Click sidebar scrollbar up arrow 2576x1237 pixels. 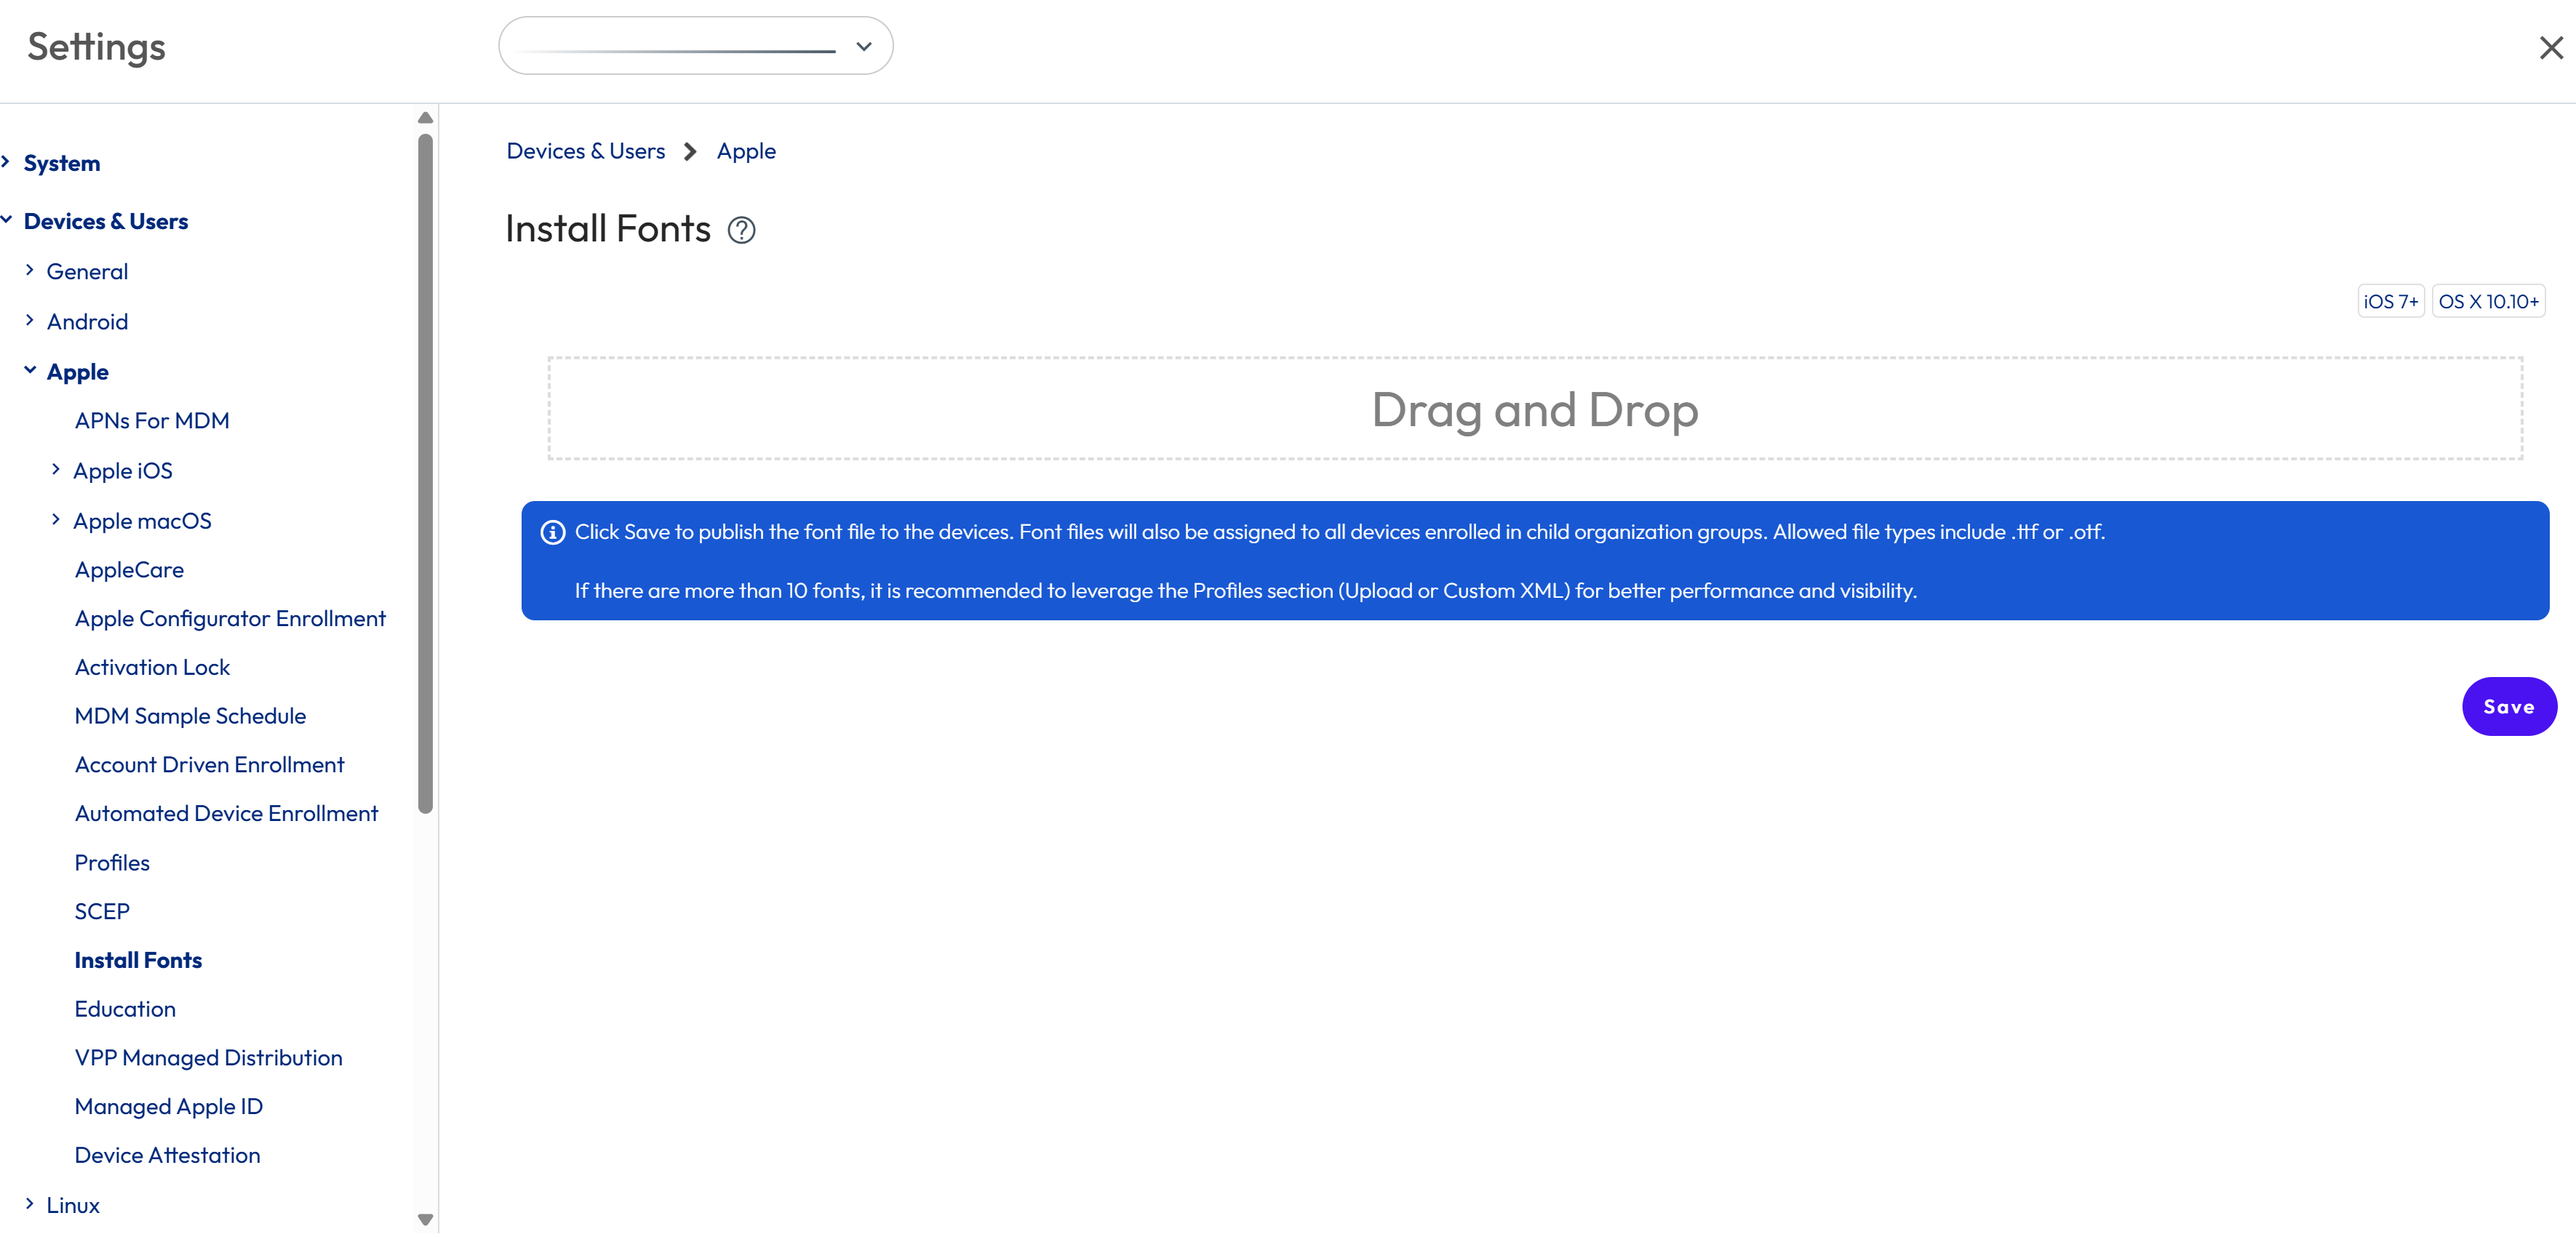(425, 117)
